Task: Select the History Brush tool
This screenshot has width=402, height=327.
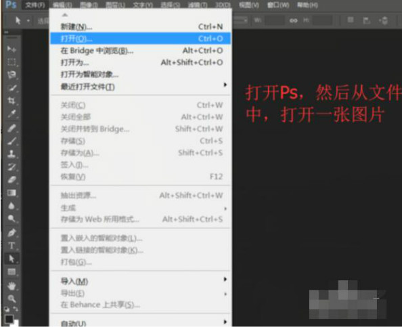Action: coord(12,167)
